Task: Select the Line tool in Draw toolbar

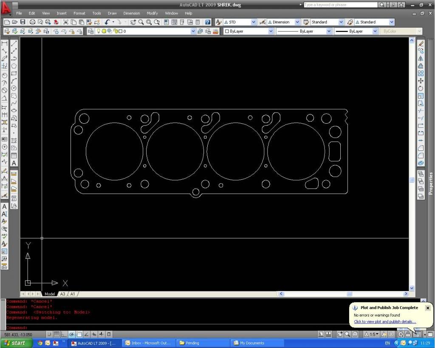Action: click(x=14, y=43)
